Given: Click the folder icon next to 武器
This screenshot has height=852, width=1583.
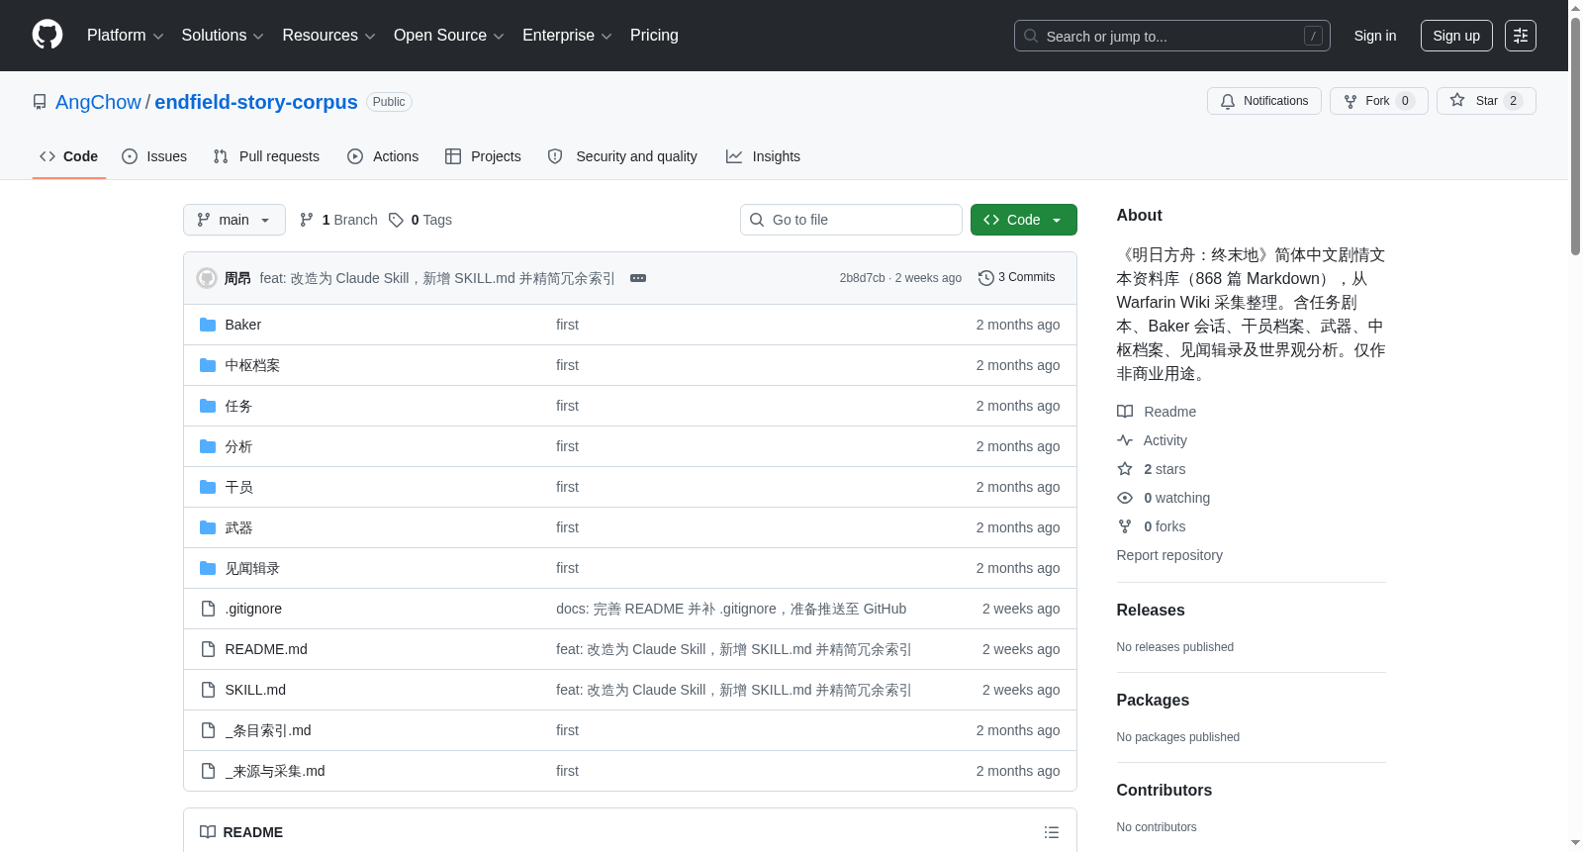Looking at the screenshot, I should pyautogui.click(x=208, y=527).
